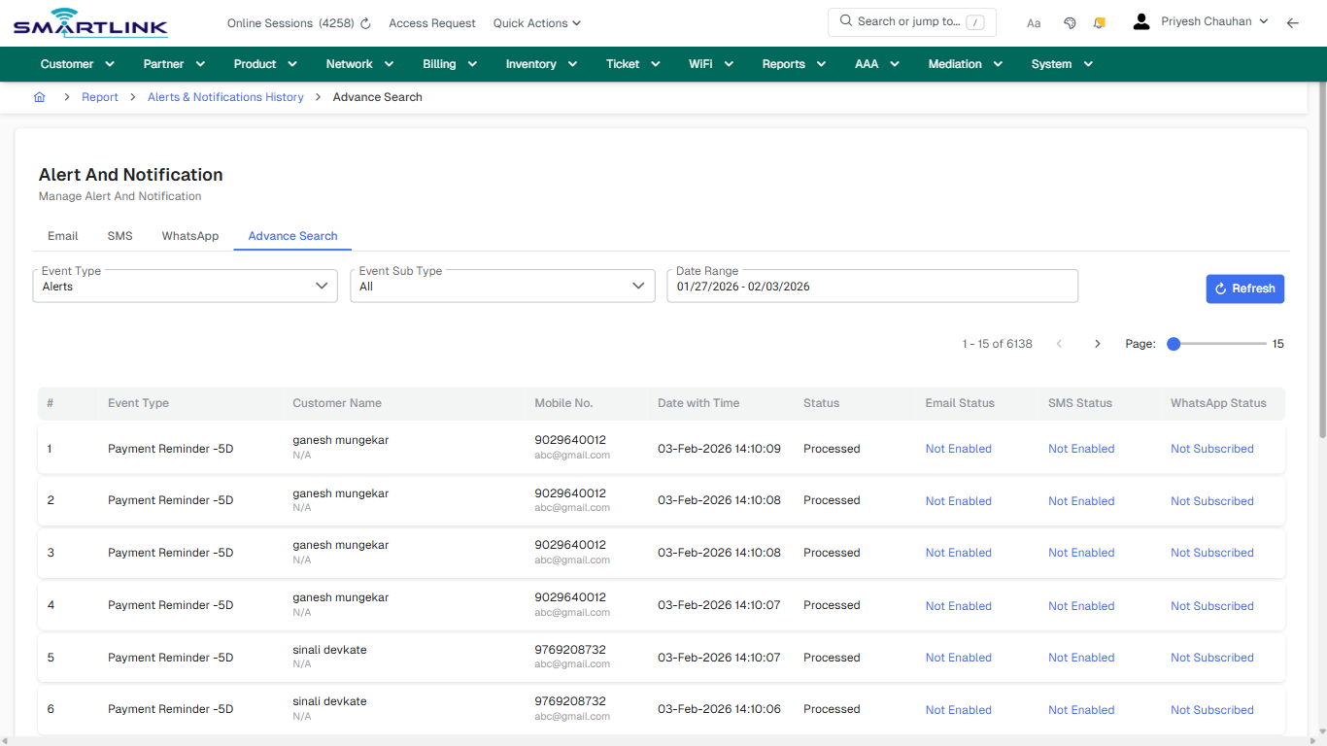Click the Aa font size icon
Screen dimensions: 1327x746
1033,22
